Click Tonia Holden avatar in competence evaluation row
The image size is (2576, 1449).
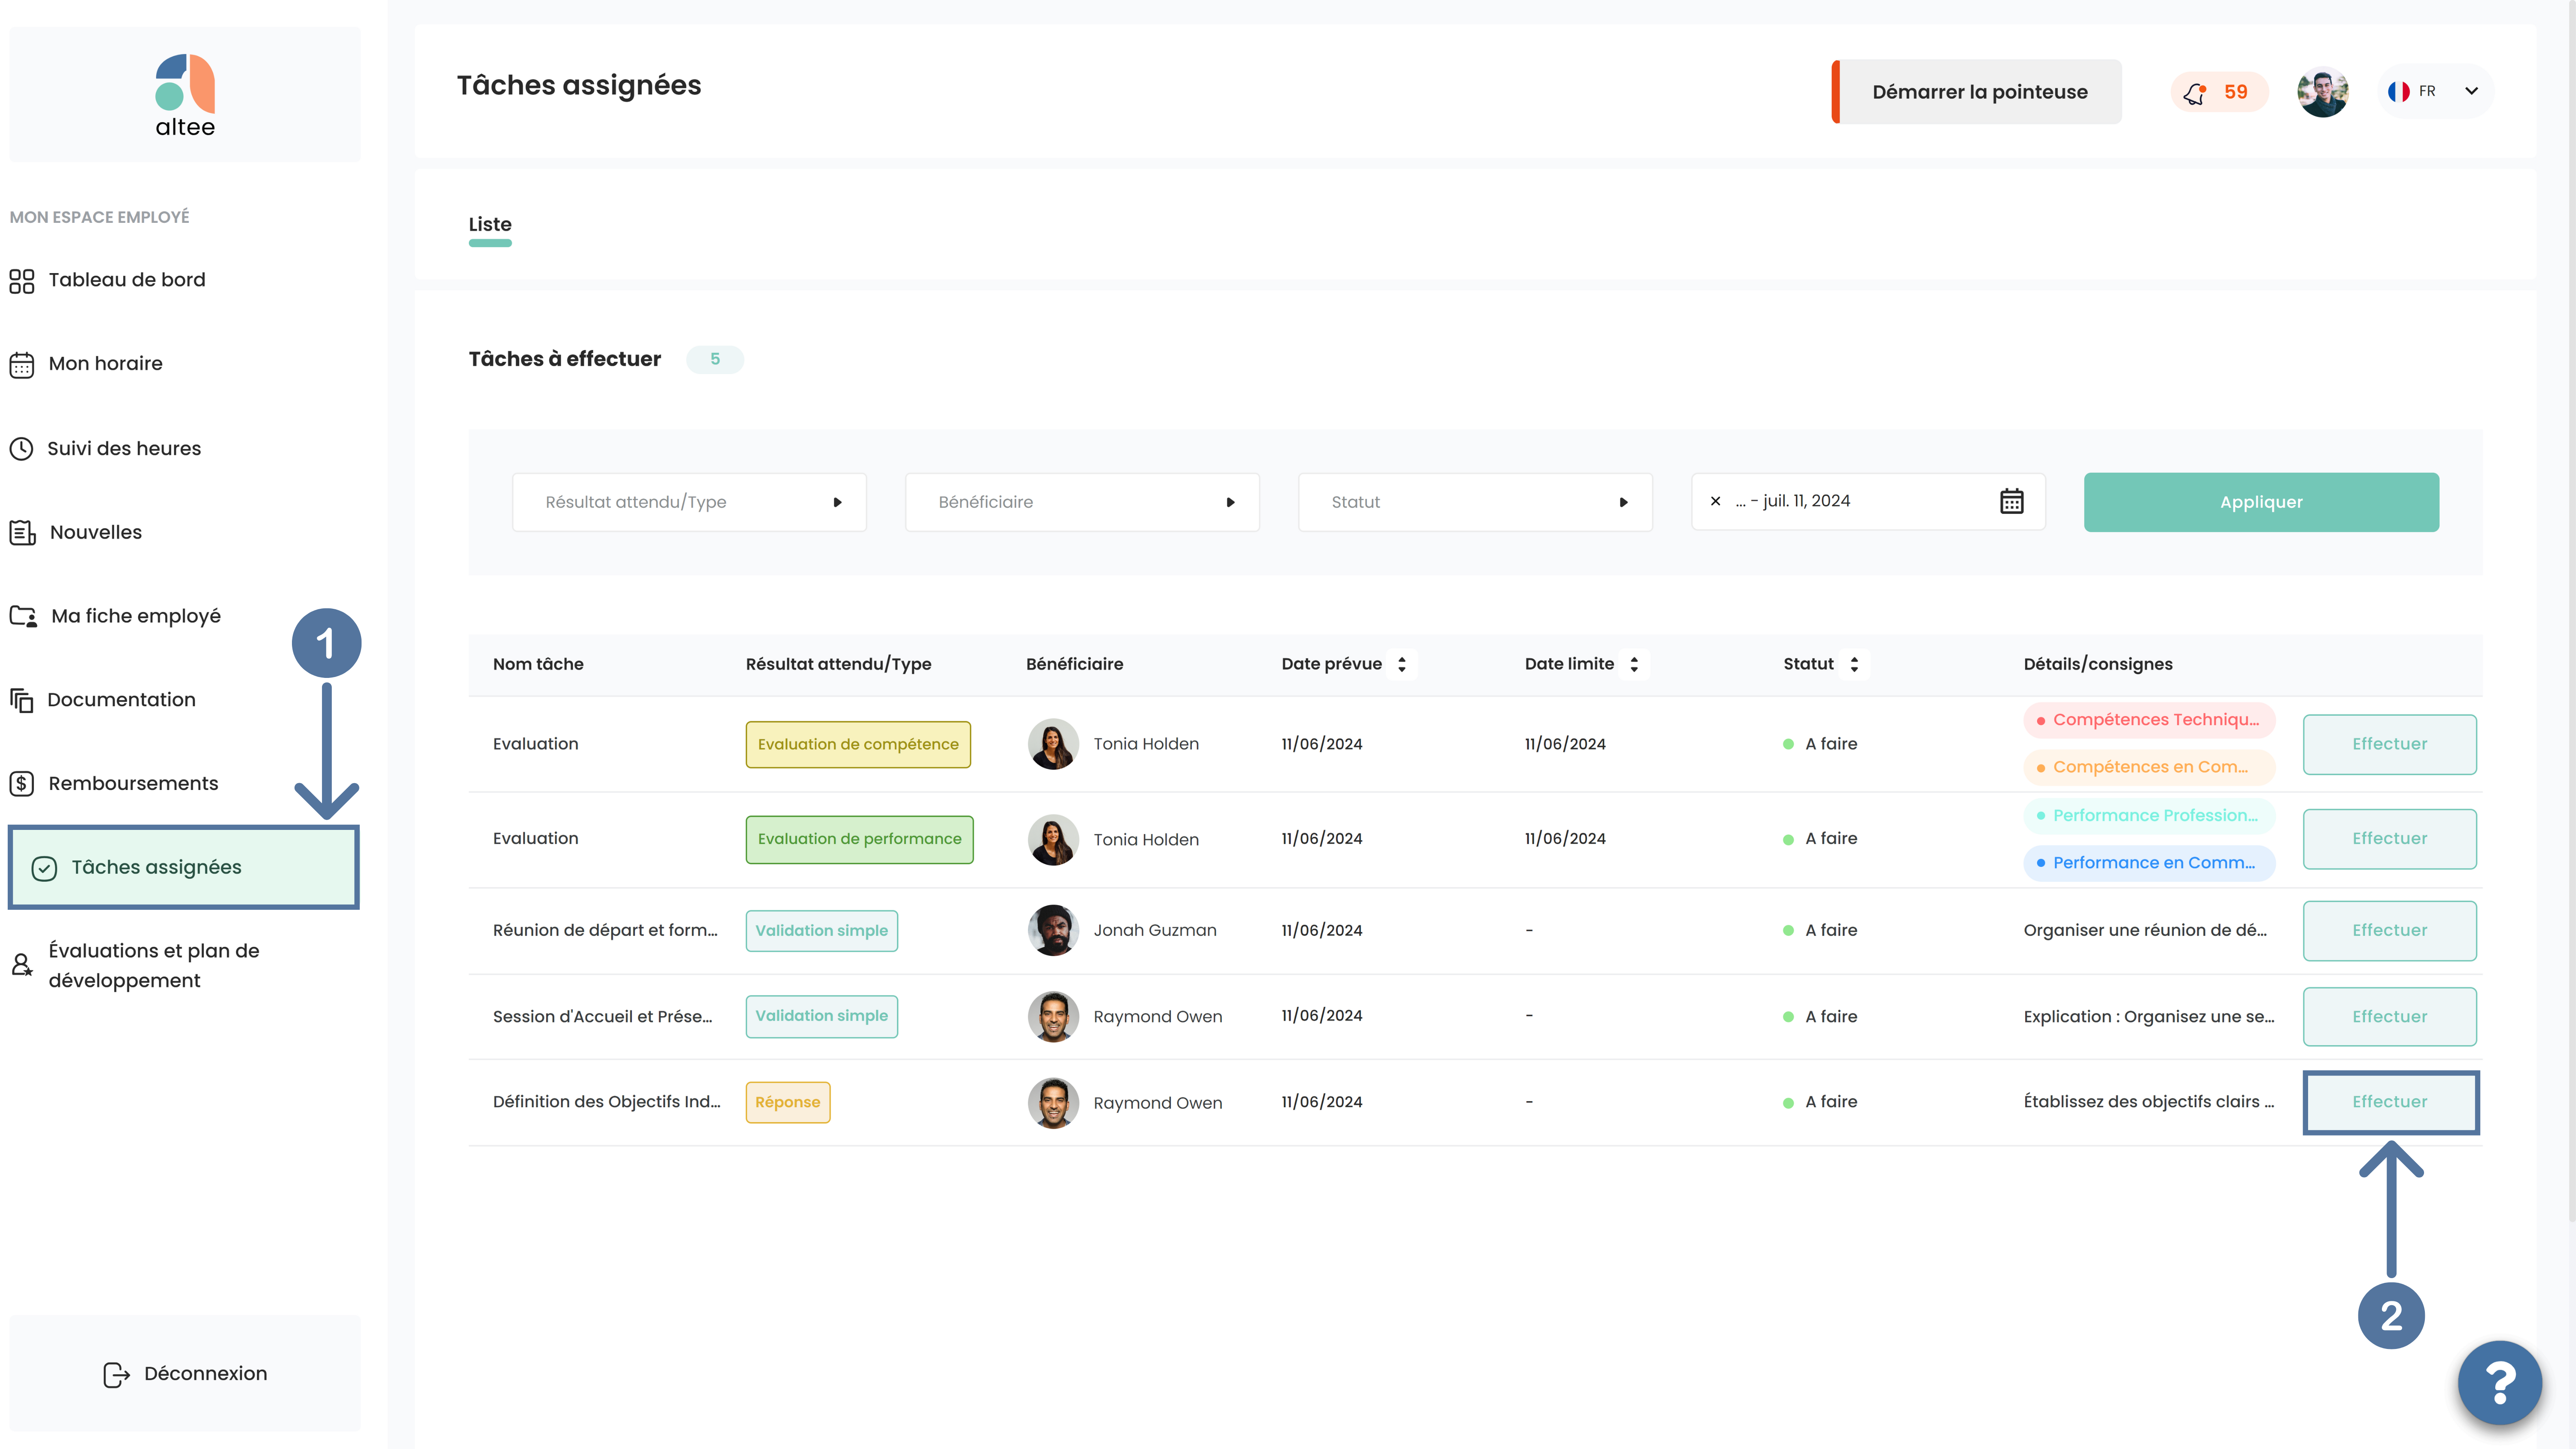point(1053,744)
